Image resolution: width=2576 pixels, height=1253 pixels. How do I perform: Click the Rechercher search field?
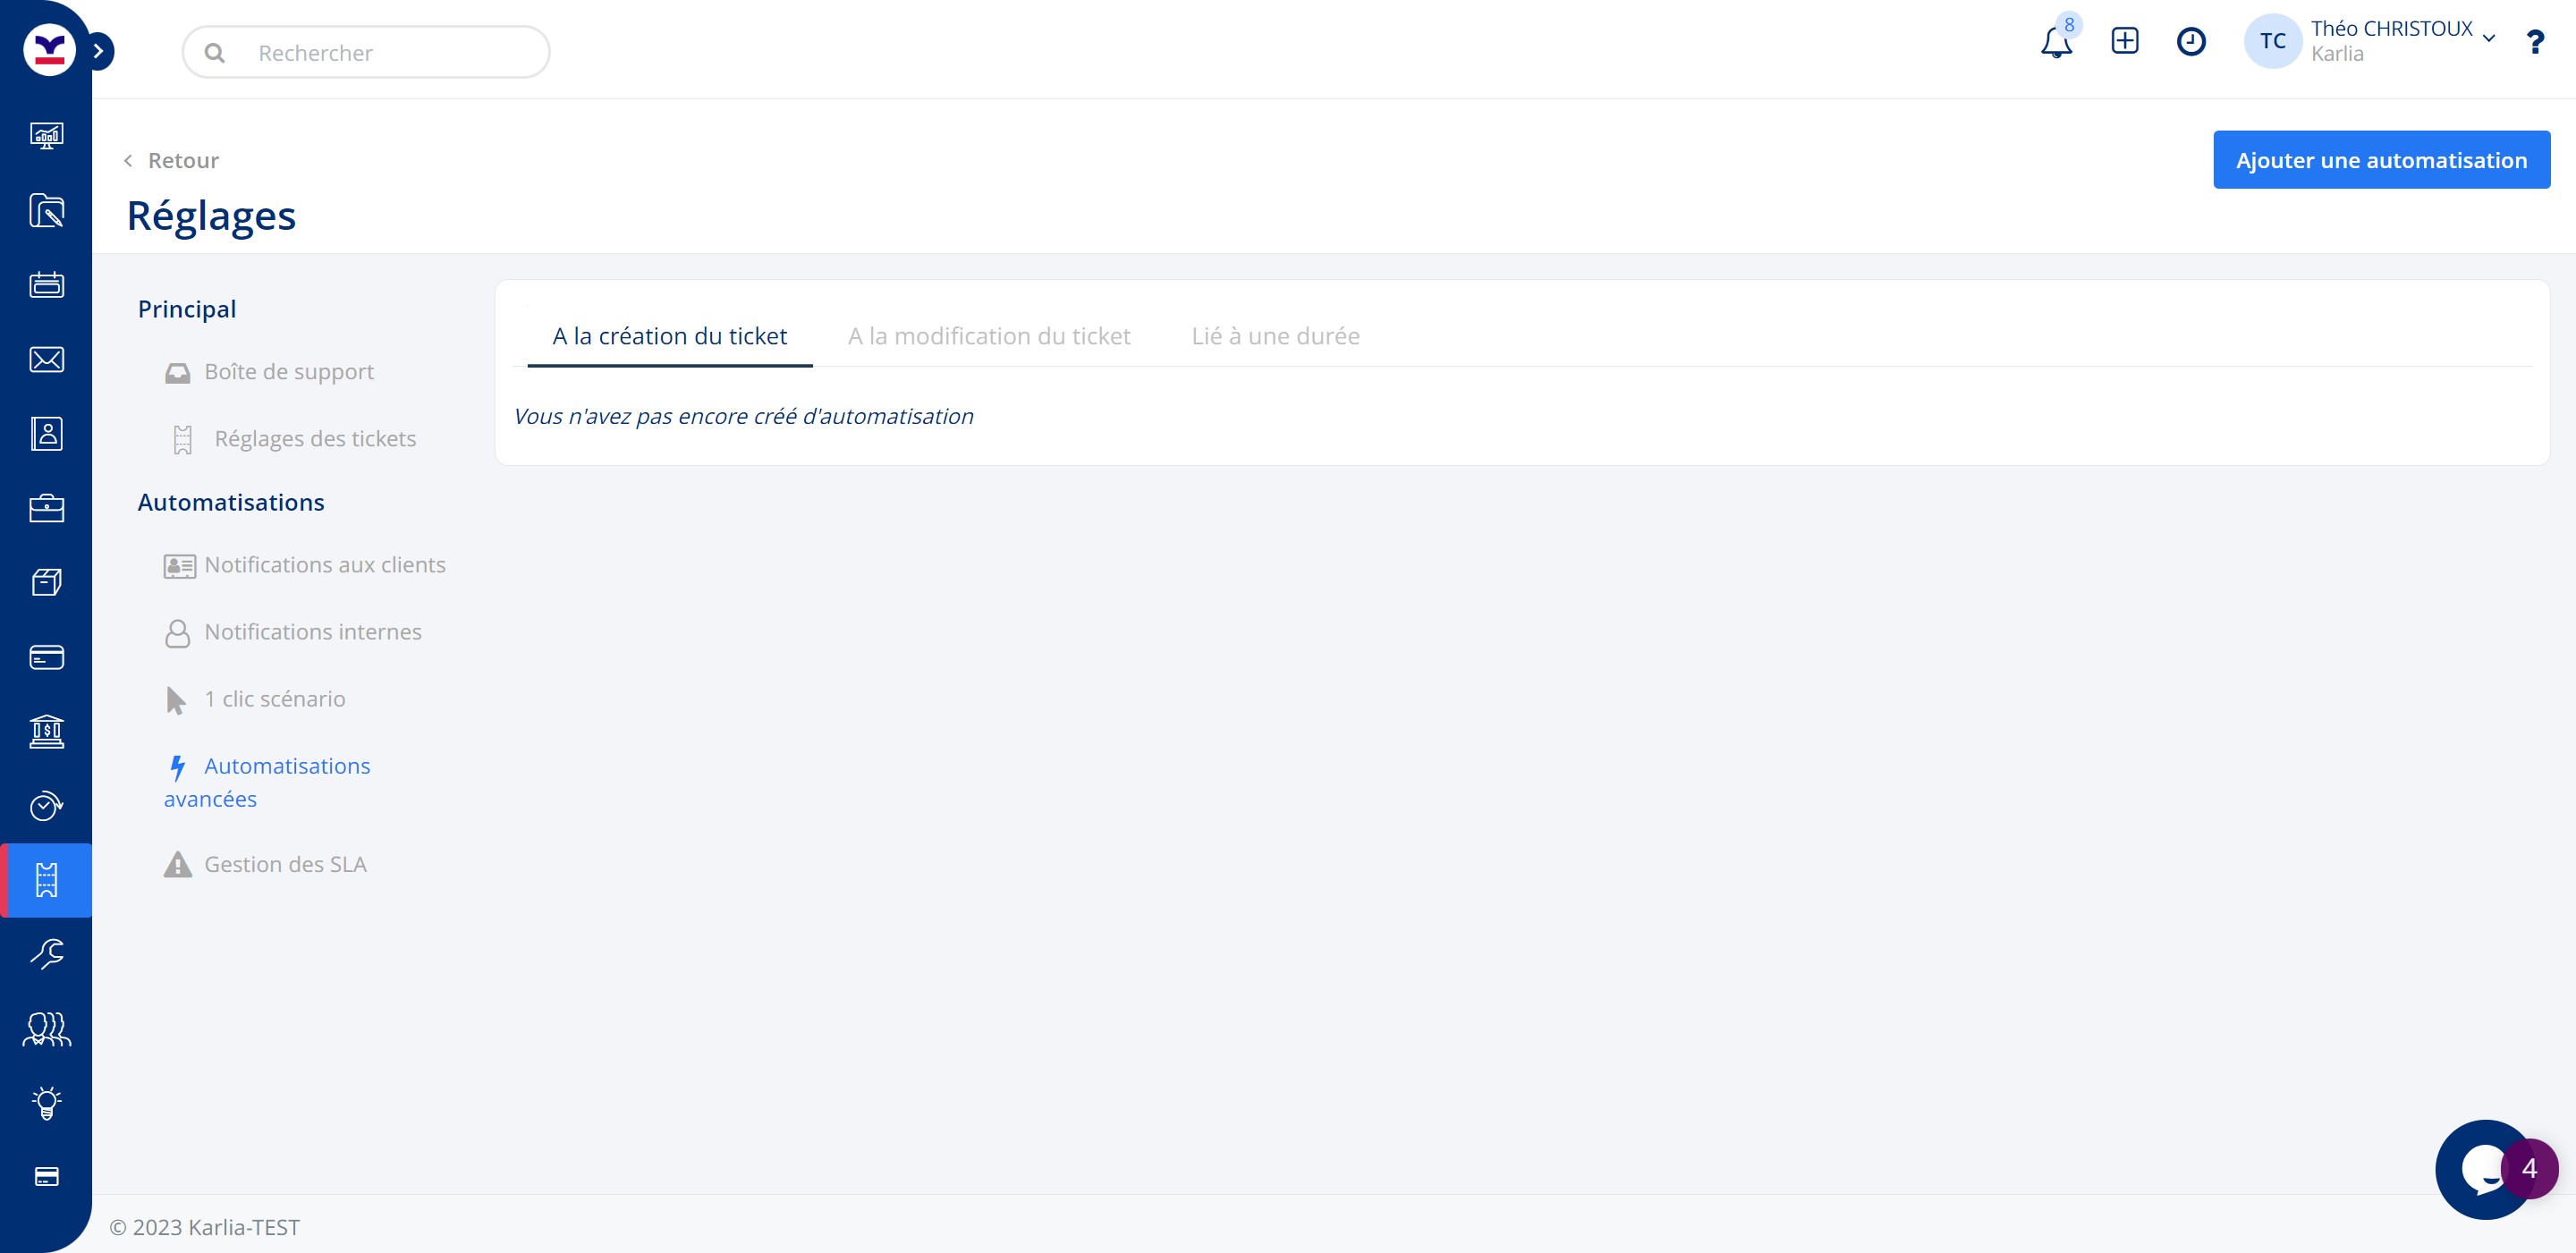366,53
